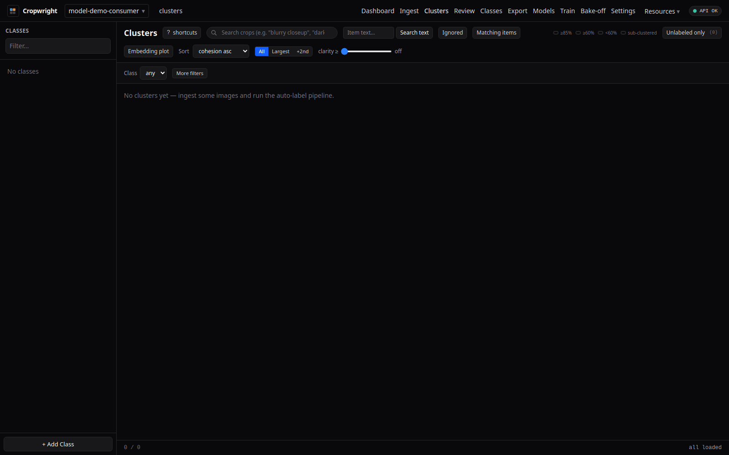Image resolution: width=729 pixels, height=455 pixels.
Task: Open the Settings page
Action: [x=623, y=11]
